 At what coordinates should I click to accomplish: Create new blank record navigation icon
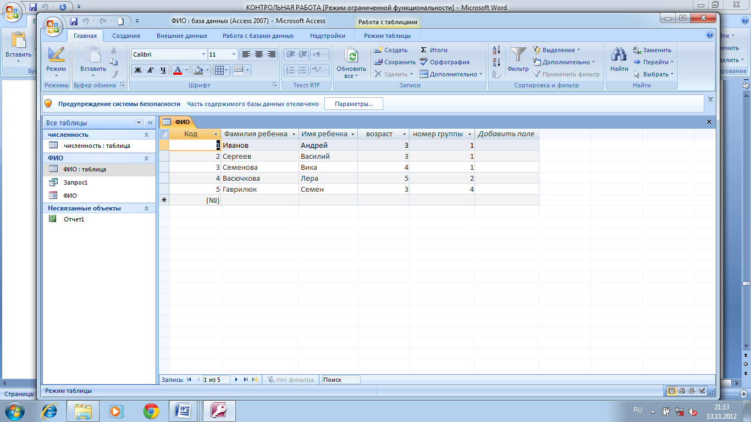point(255,380)
